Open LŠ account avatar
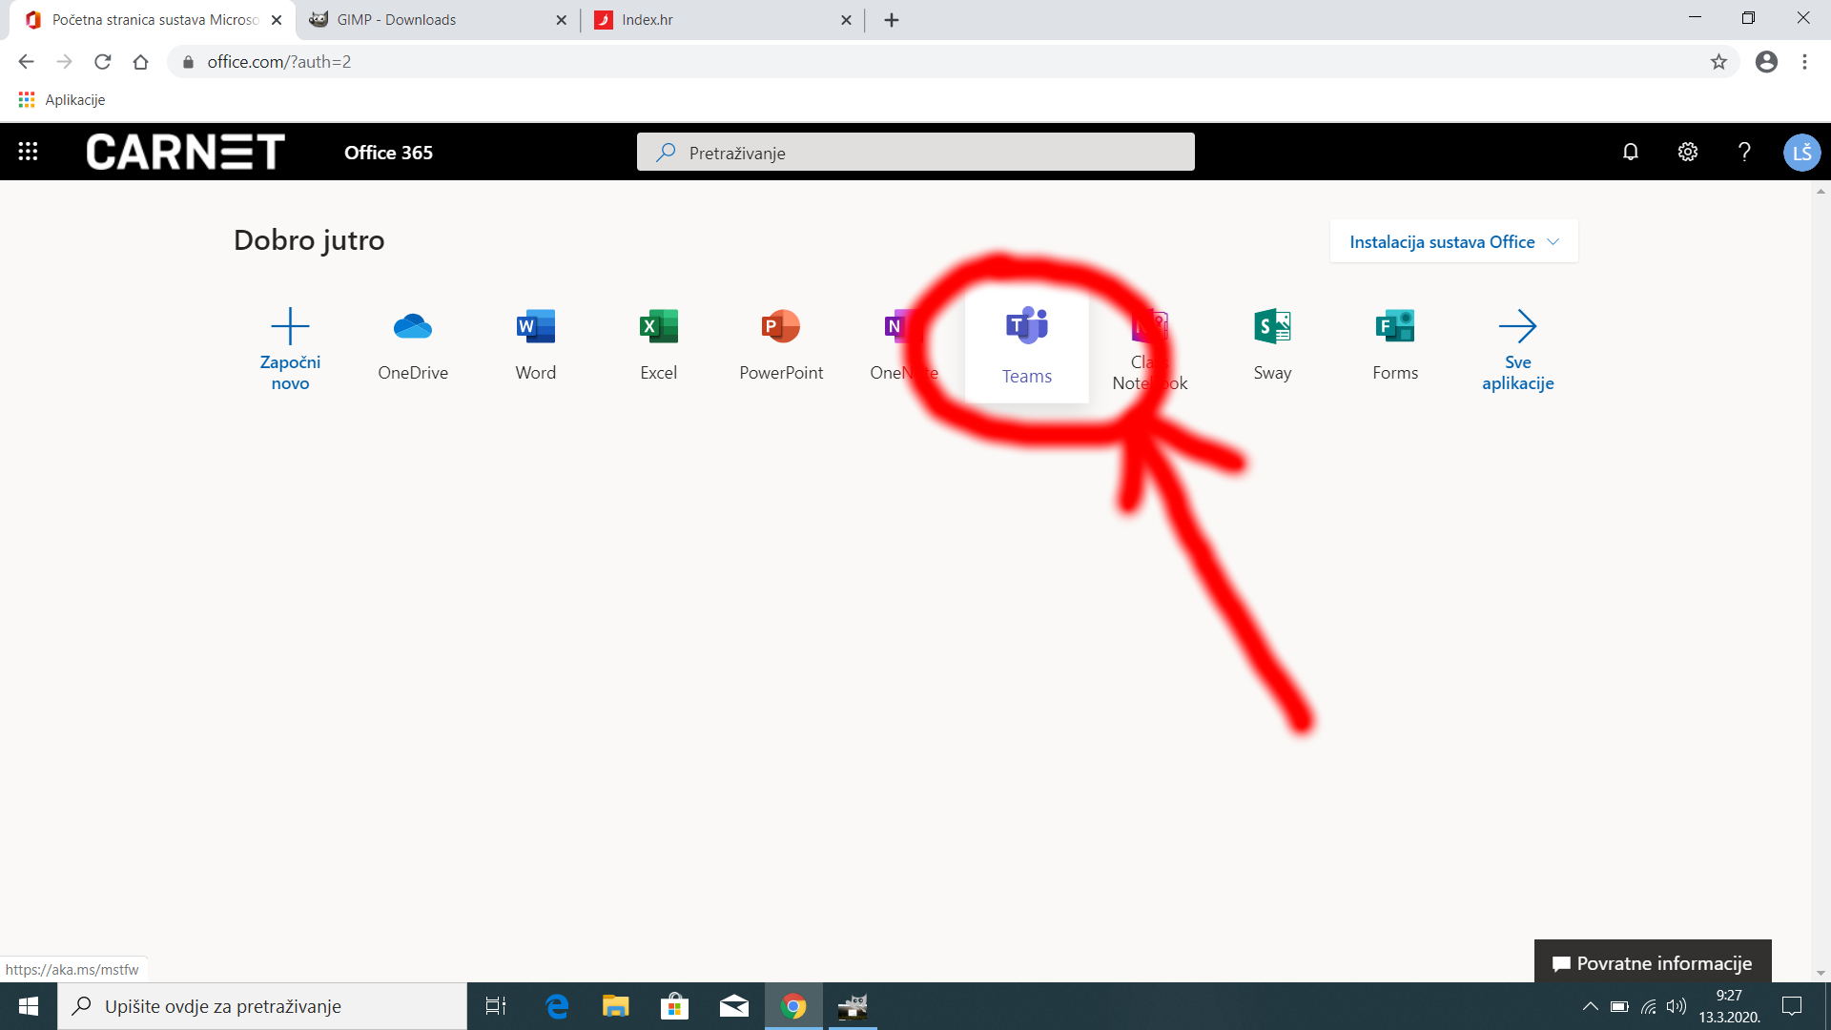The width and height of the screenshot is (1831, 1030). pos(1801,152)
